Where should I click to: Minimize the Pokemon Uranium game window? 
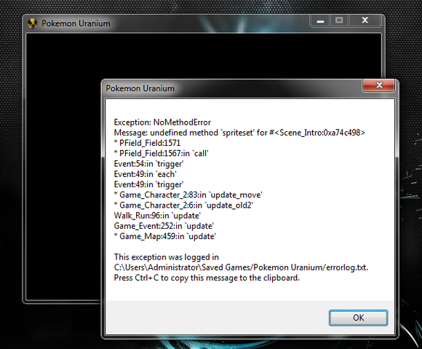click(320, 20)
